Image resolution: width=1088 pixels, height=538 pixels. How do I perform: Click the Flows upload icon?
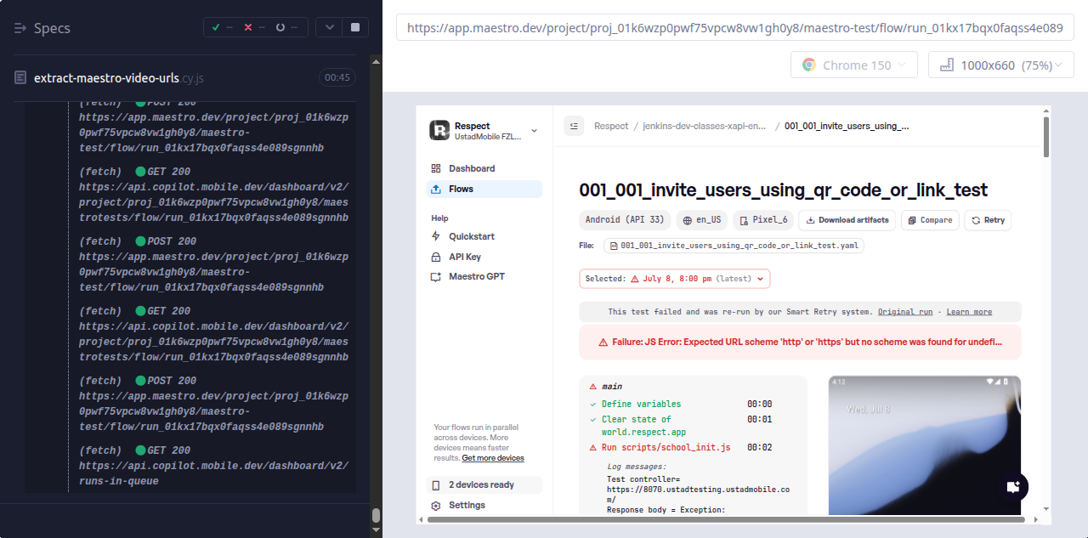coord(436,189)
